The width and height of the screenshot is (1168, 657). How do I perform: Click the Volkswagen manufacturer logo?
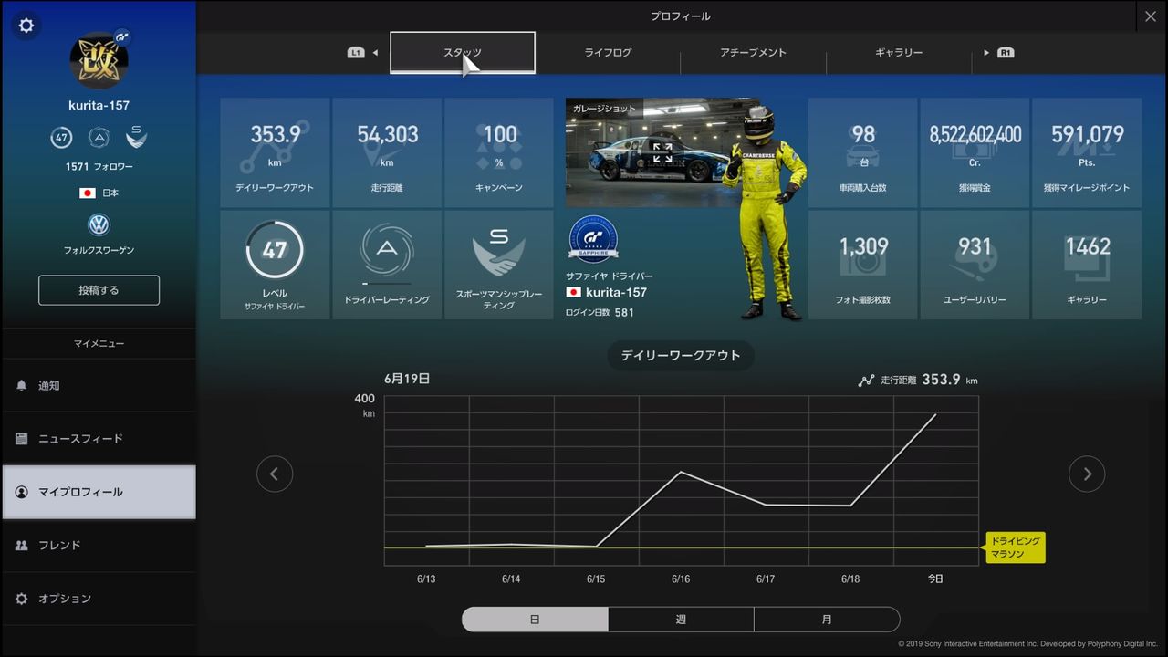point(99,225)
